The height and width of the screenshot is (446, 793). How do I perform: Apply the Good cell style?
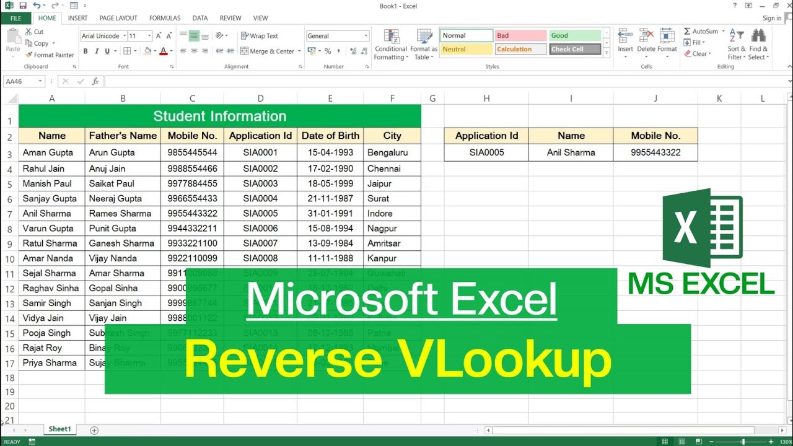(575, 36)
